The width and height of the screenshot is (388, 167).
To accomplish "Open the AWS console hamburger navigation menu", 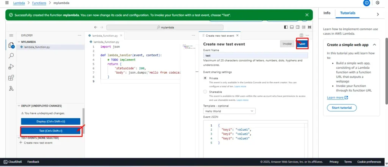I will [7, 3].
